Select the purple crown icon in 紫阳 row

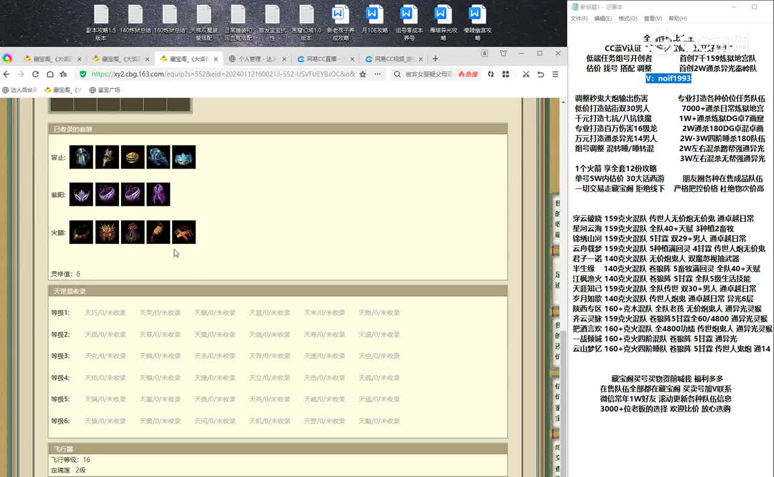[x=81, y=194]
